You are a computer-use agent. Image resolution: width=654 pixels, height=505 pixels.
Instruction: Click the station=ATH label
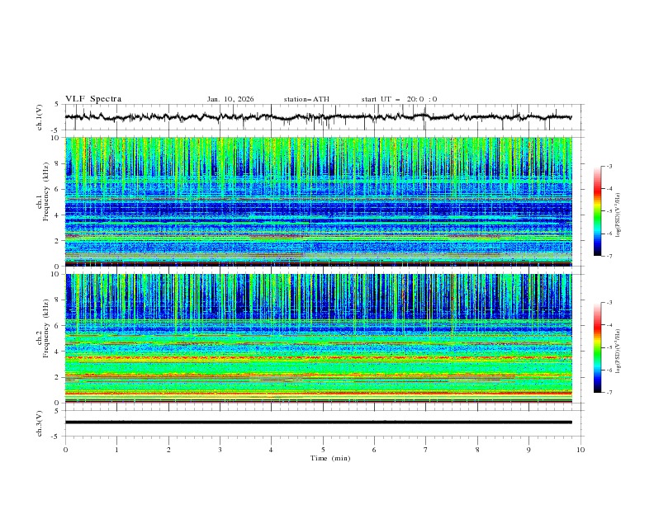click(x=306, y=99)
